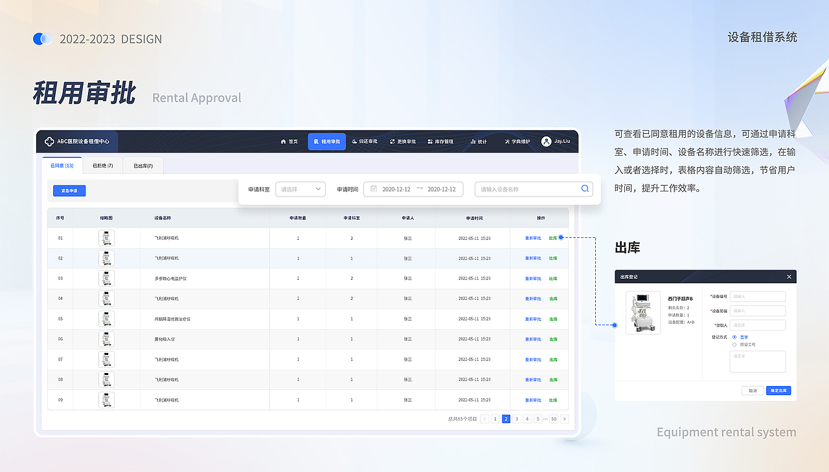Go to 归还审批 in the navigation bar

tap(365, 142)
